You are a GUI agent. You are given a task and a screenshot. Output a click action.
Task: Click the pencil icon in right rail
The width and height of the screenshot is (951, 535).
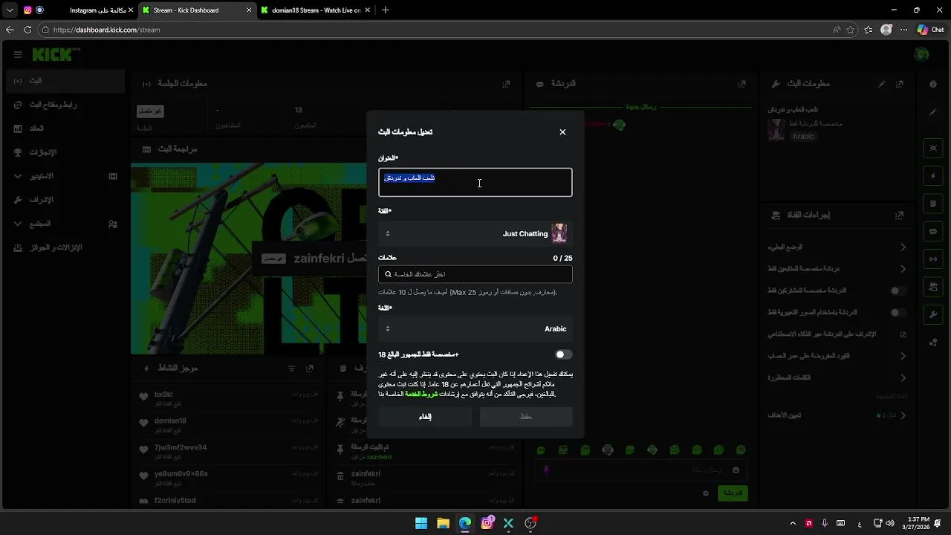pyautogui.click(x=933, y=112)
